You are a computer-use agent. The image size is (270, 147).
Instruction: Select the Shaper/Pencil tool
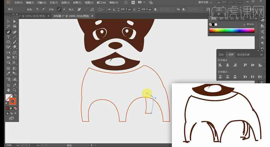point(8,47)
